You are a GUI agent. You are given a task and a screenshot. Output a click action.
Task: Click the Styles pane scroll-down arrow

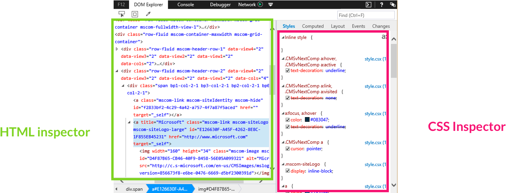point(394,185)
